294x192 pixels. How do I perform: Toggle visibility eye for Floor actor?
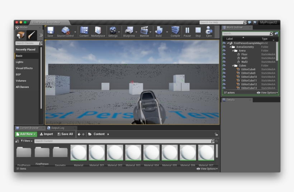[x=224, y=54]
